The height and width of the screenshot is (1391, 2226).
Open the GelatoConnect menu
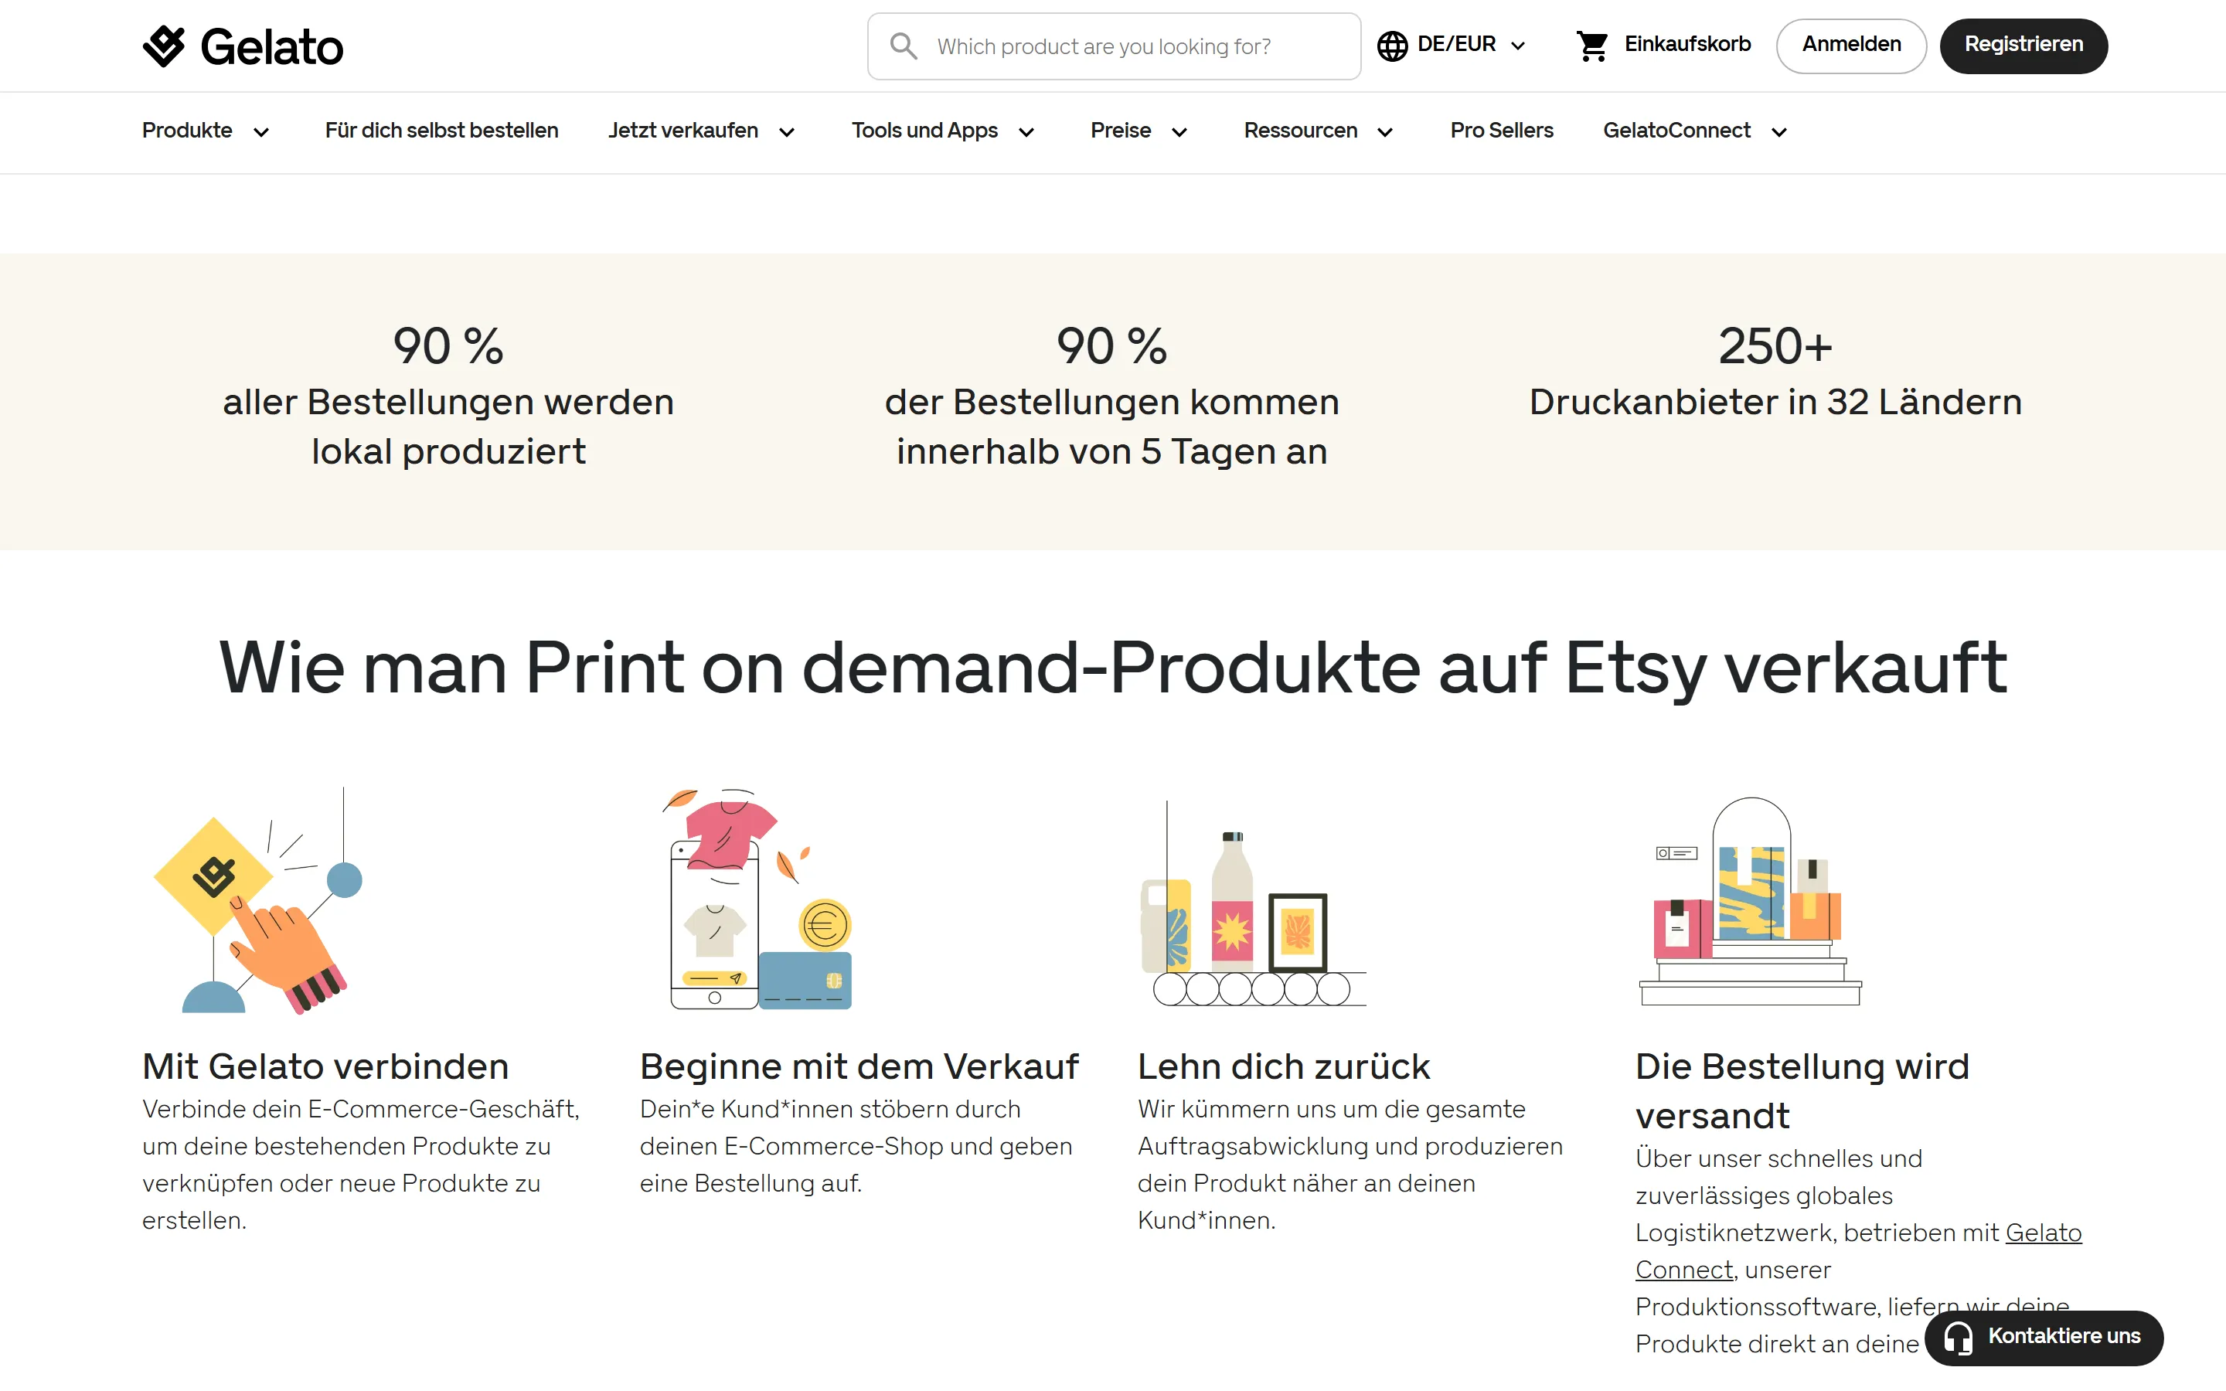[x=1677, y=131]
